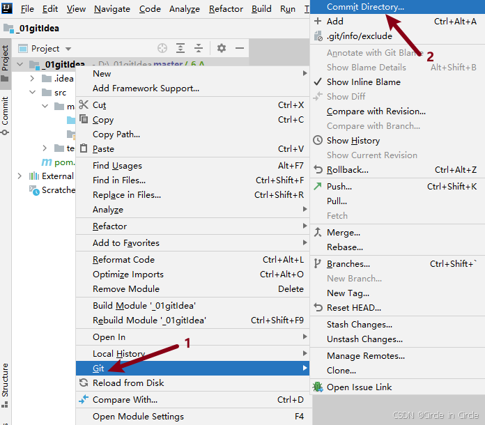
Task: Select Commit Directory from Git submenu
Action: pyautogui.click(x=365, y=6)
